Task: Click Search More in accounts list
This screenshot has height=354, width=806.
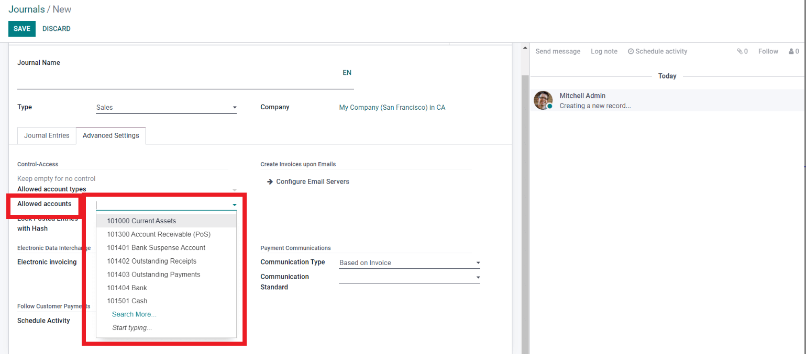Action: click(x=134, y=314)
